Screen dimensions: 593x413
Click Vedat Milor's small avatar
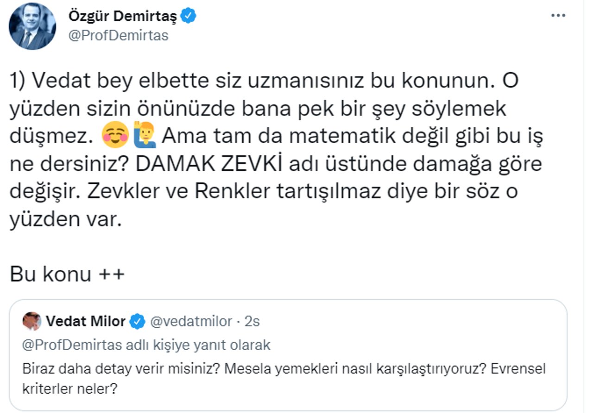click(32, 321)
